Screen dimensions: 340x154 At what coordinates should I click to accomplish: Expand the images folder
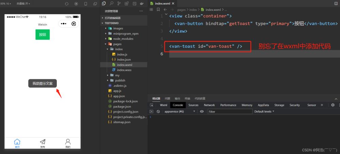[118, 28]
